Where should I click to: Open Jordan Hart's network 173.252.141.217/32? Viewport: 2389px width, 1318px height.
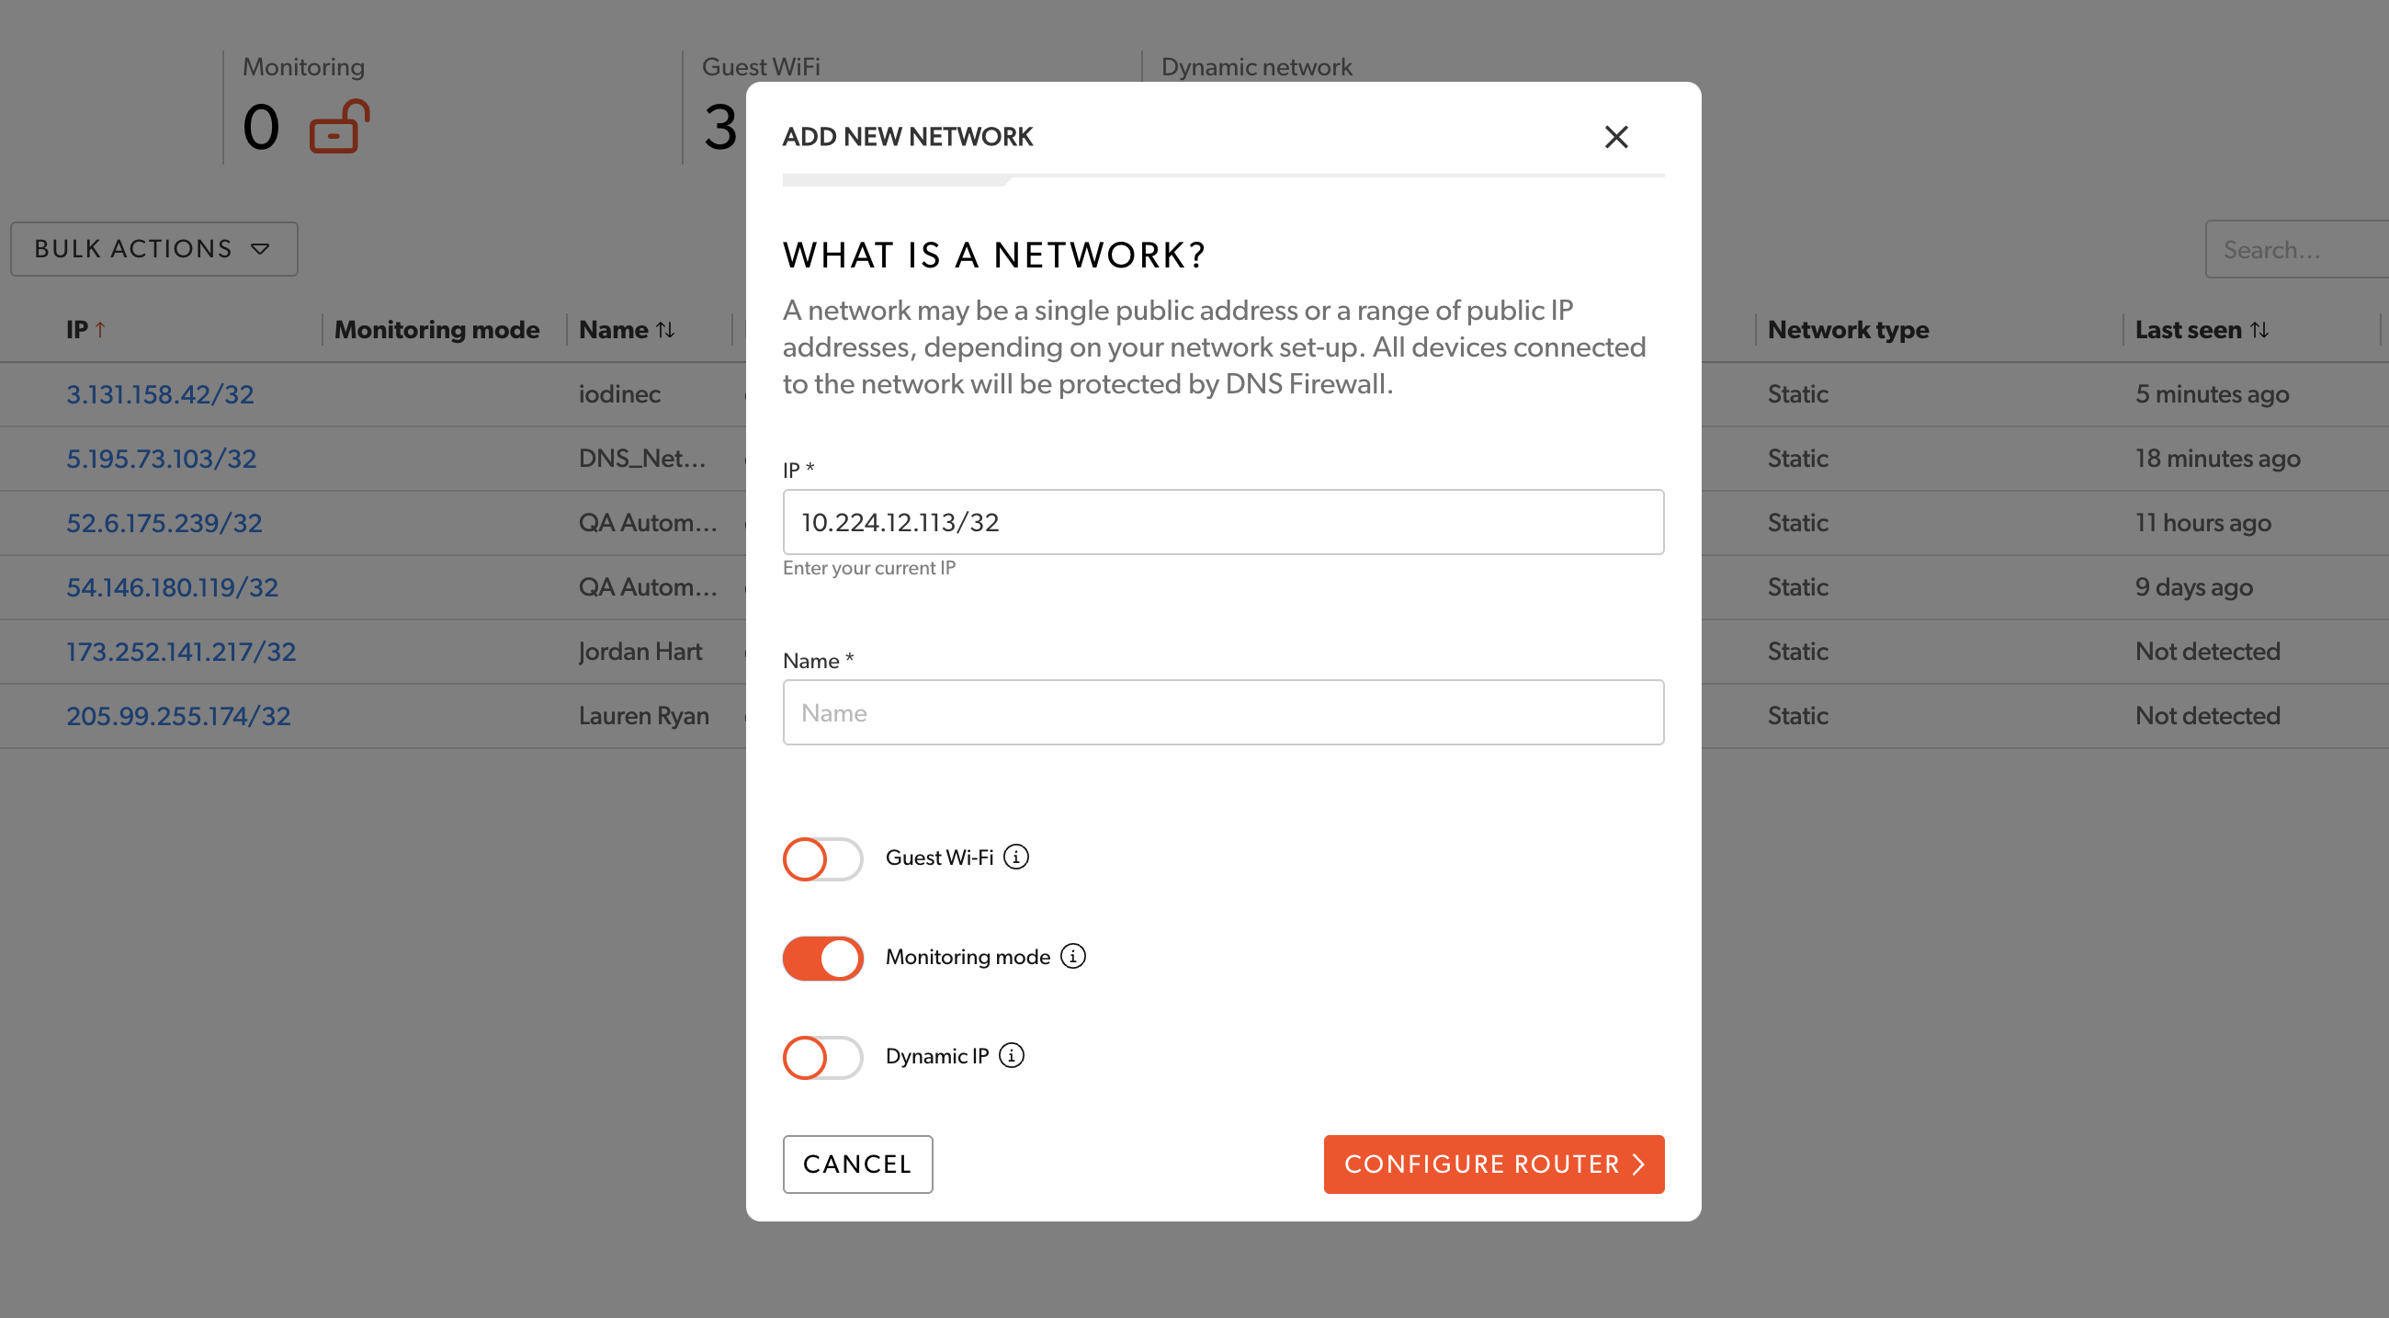(x=181, y=651)
